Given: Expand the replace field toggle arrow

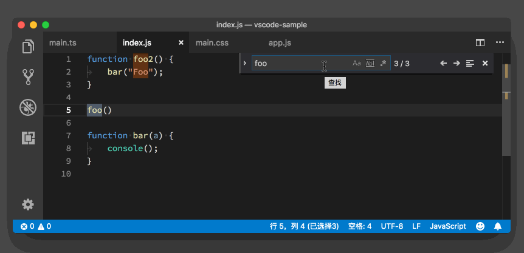Looking at the screenshot, I should pos(245,63).
